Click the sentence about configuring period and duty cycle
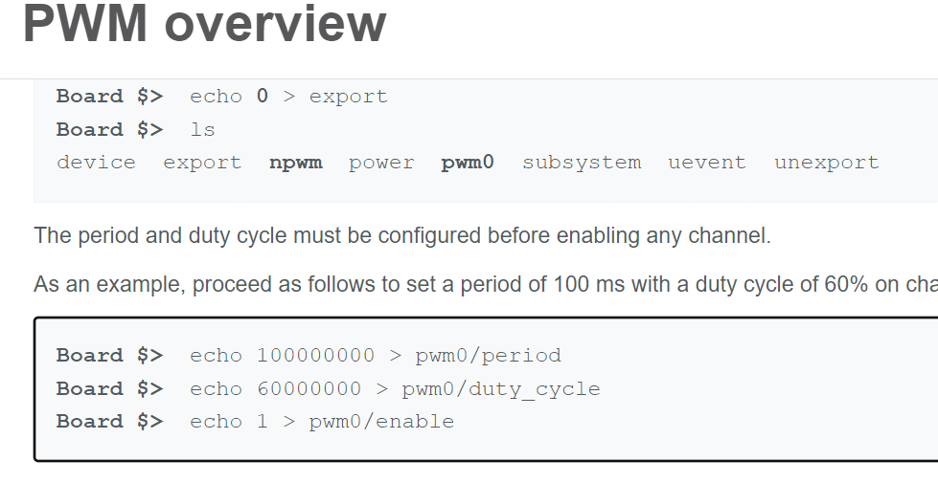 [402, 236]
